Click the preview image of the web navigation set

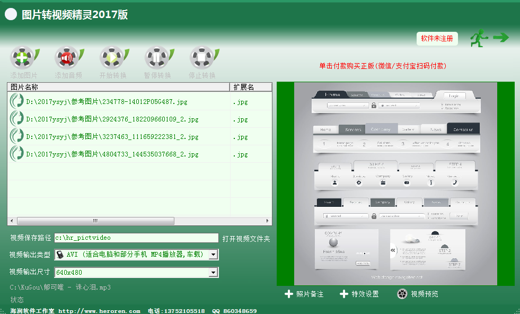coord(395,184)
